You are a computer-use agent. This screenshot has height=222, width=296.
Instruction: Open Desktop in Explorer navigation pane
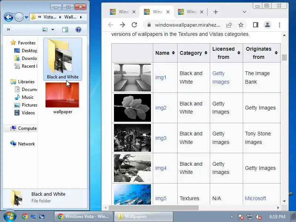point(26,51)
